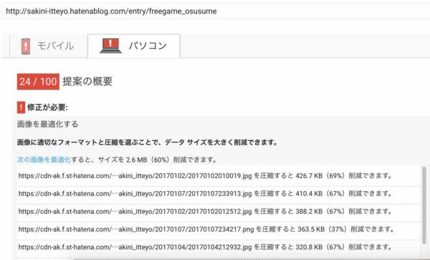
Task: Click the red exclamation icon beside 修正が必要
Action: point(21,107)
